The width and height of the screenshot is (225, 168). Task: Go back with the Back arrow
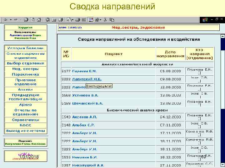6,20
